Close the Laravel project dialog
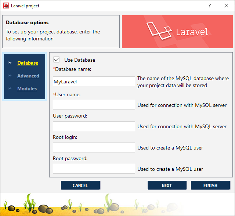The image size is (235, 216). (x=226, y=6)
